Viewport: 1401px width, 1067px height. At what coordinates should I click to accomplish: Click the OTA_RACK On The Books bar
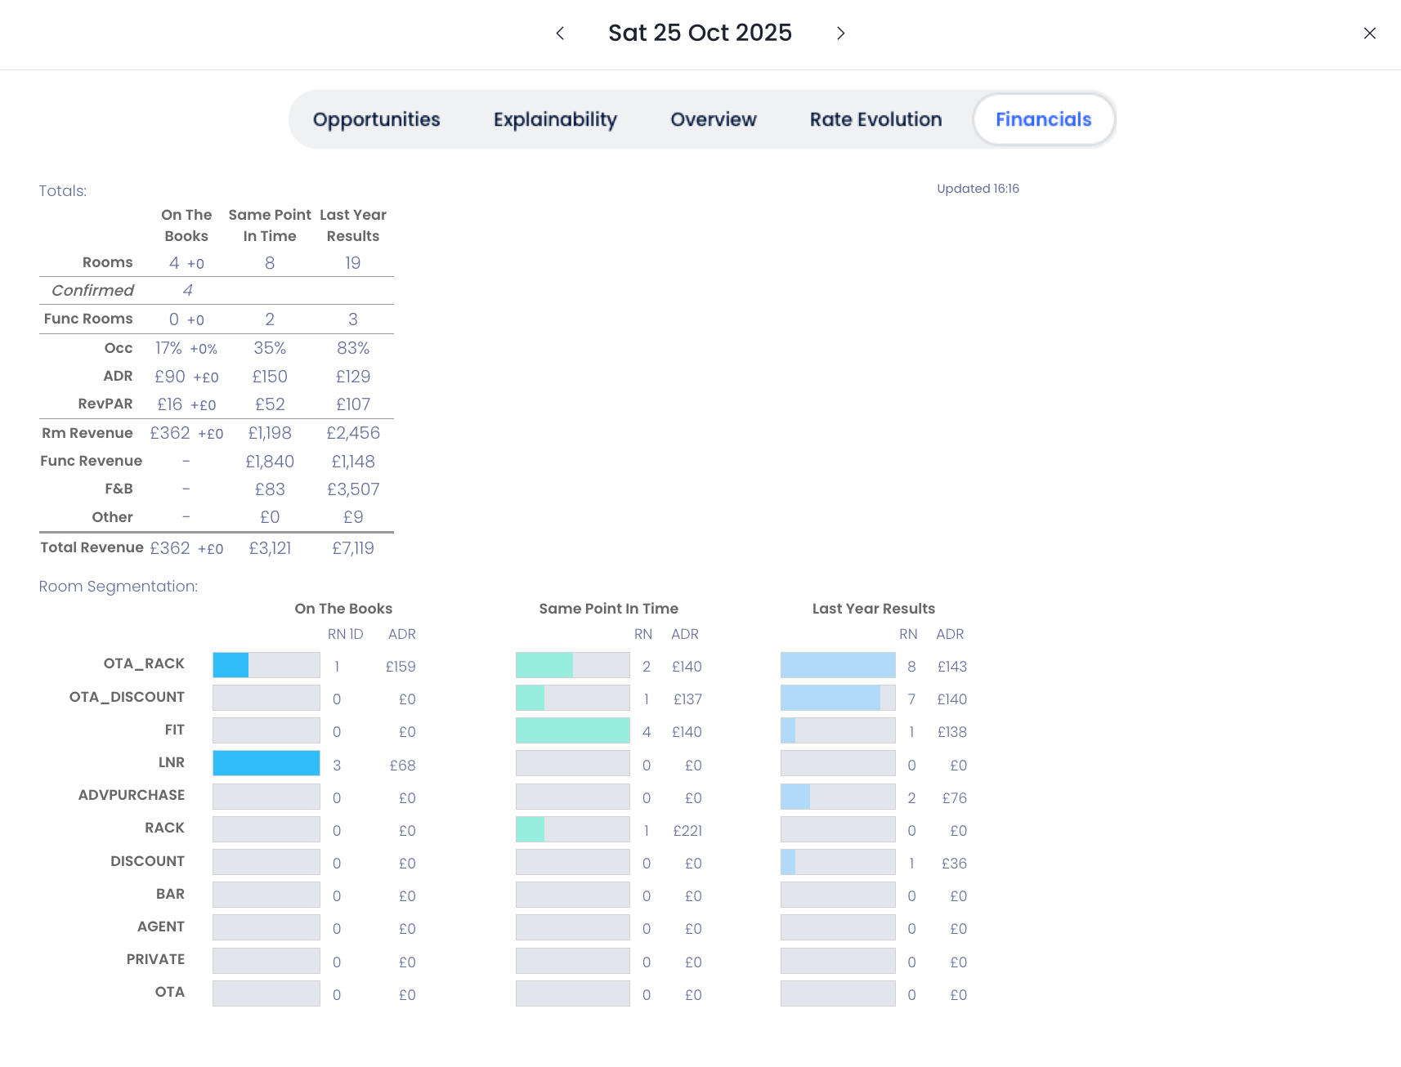click(266, 665)
